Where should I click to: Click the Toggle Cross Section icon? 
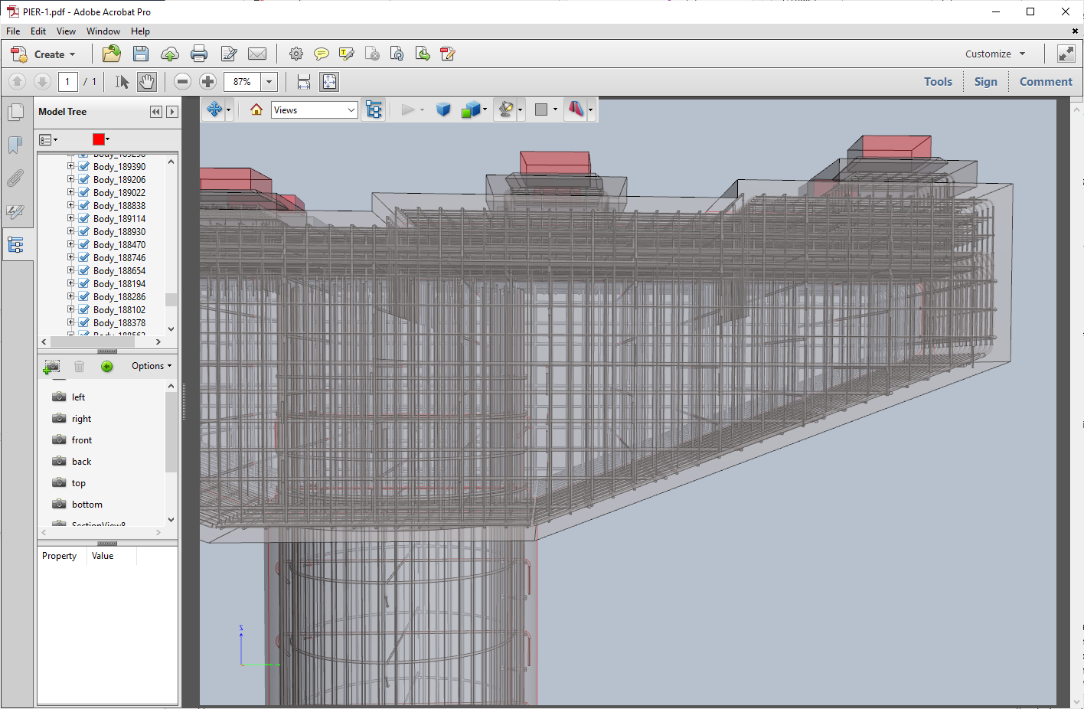pos(576,110)
